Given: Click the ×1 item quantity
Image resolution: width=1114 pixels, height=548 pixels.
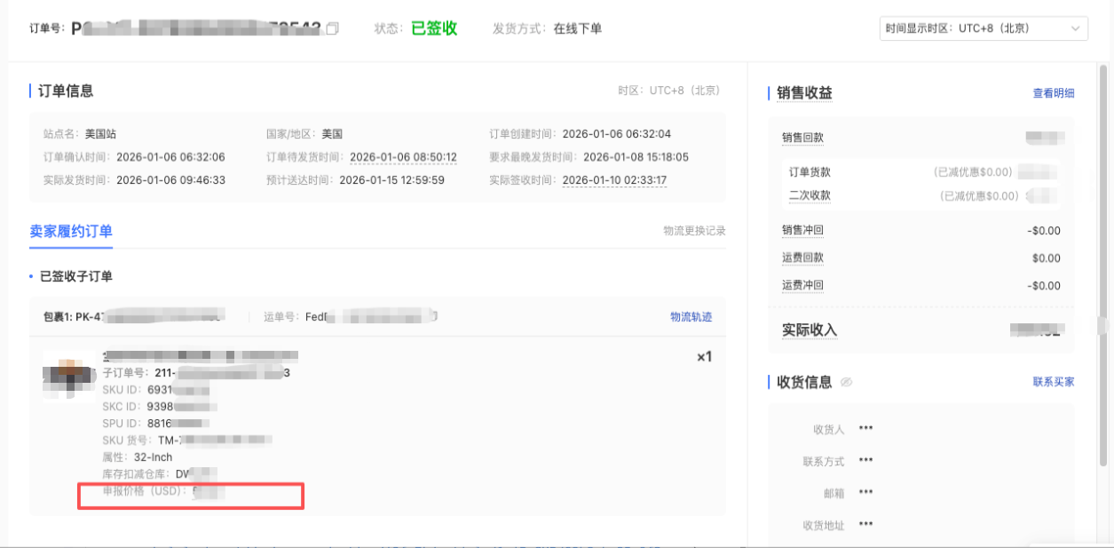Looking at the screenshot, I should click(704, 357).
